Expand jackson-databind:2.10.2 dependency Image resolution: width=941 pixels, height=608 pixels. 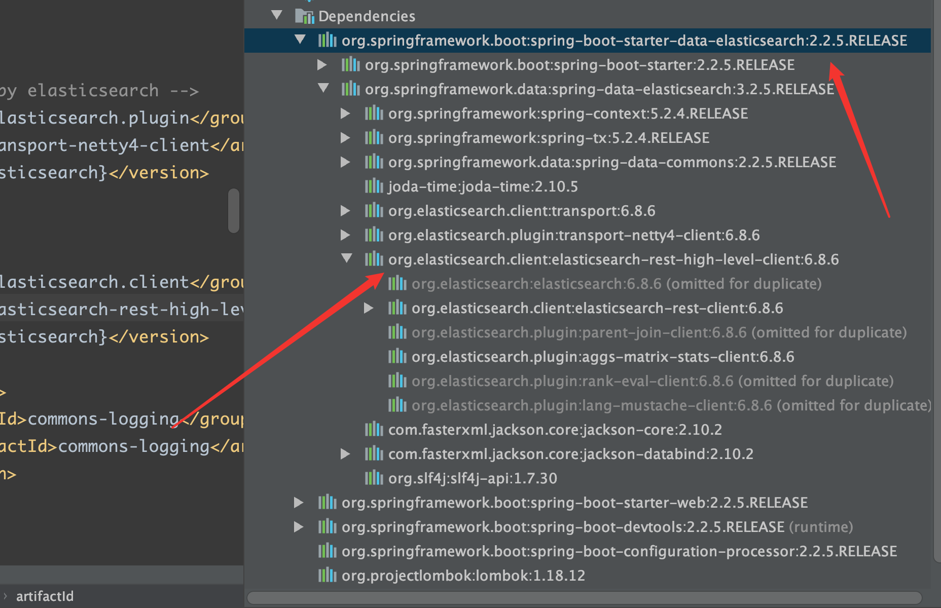tap(345, 454)
